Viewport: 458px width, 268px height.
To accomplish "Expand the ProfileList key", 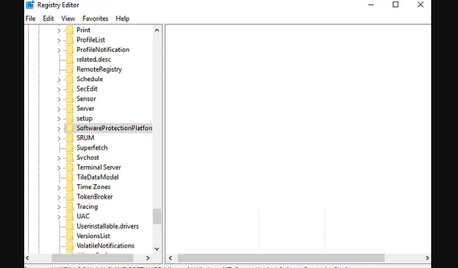I will (x=59, y=41).
